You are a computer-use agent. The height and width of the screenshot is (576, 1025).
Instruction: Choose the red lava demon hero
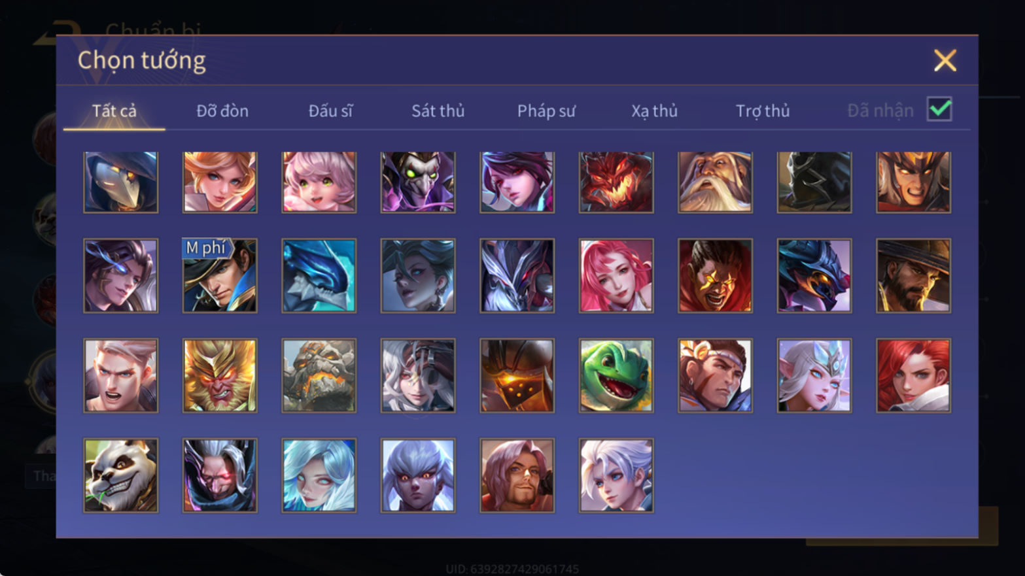pos(616,182)
